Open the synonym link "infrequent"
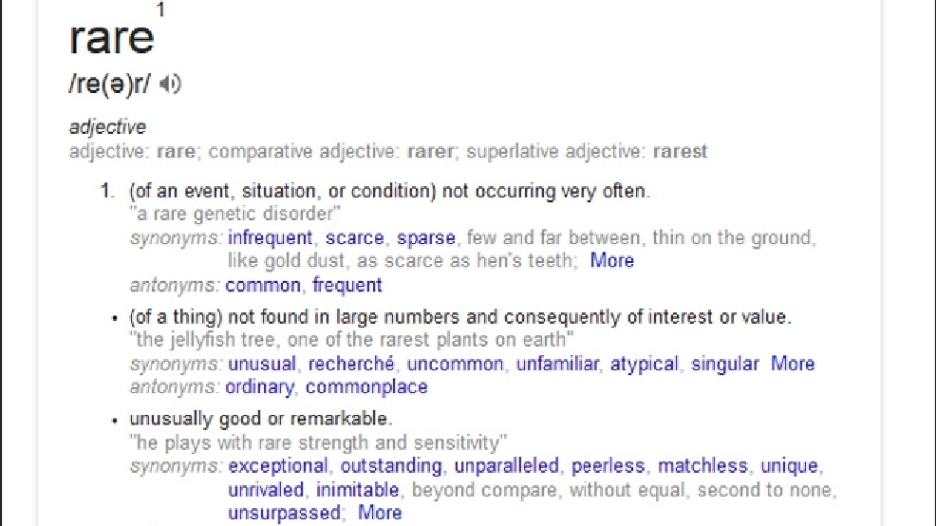The width and height of the screenshot is (936, 526). (270, 237)
